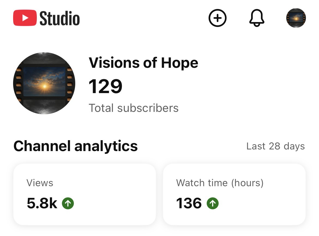Open the notifications bell
Screen dimensions: 319x236
(x=257, y=18)
